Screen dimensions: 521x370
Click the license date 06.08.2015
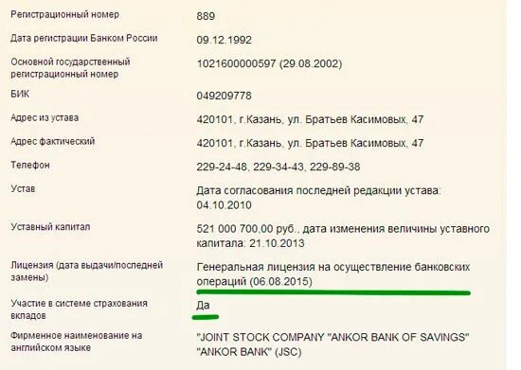tap(281, 282)
